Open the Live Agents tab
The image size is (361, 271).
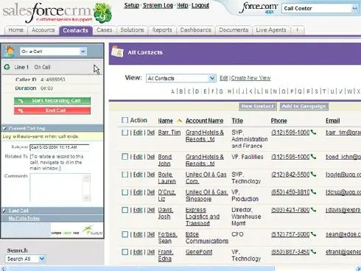click(x=271, y=30)
